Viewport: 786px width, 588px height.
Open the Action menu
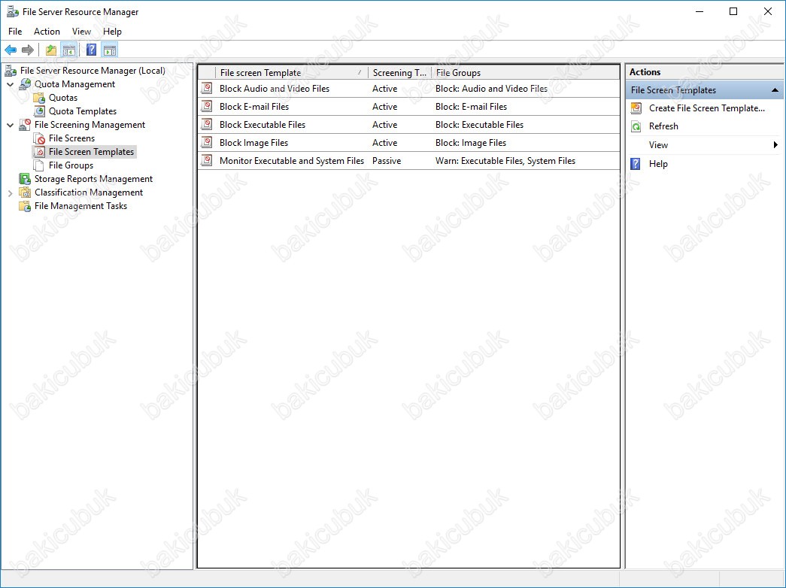click(47, 31)
